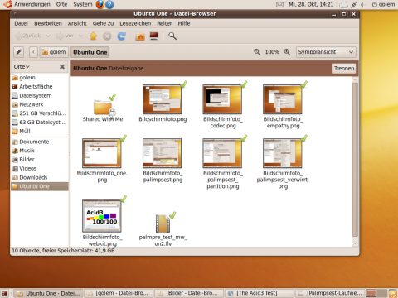Zoom out with the minus magnifier
This screenshot has width=398, height=298.
[257, 52]
